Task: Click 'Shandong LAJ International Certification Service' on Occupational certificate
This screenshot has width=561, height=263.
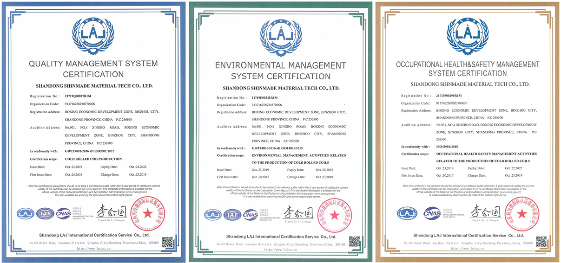Action: coord(468,236)
